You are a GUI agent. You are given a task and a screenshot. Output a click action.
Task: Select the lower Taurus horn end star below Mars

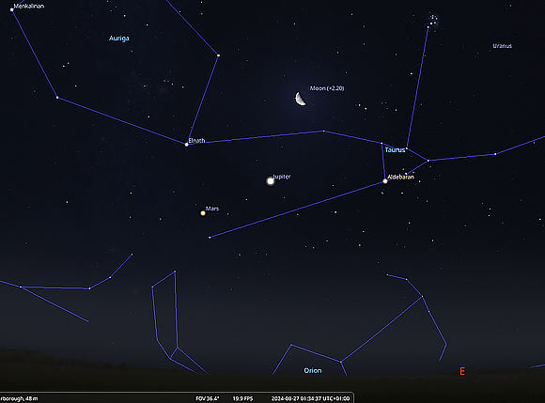210,238
